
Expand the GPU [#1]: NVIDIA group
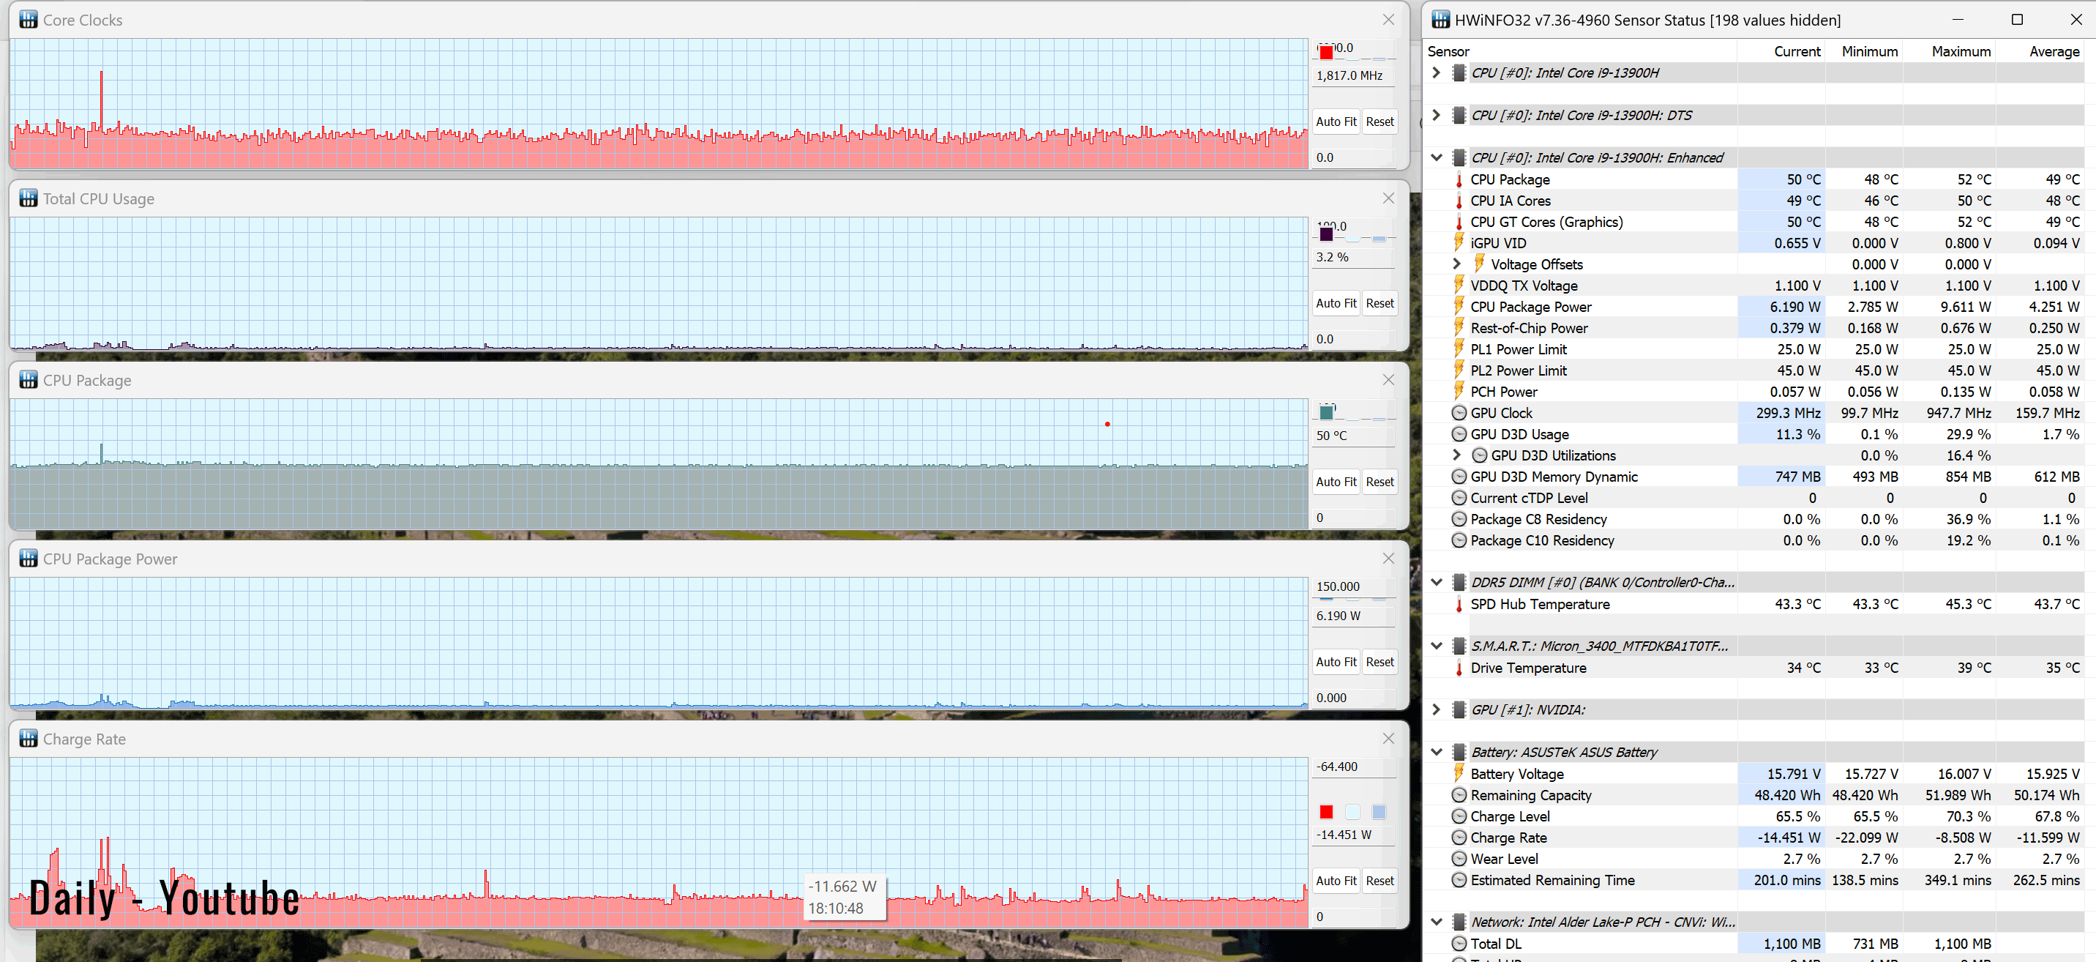(1437, 709)
